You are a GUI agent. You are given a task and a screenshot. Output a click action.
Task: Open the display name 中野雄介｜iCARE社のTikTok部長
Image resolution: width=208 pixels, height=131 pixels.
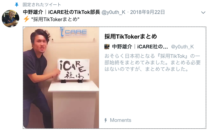pyautogui.click(x=62, y=12)
